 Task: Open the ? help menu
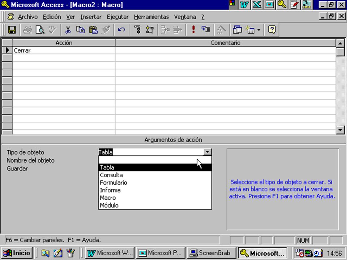tap(203, 17)
